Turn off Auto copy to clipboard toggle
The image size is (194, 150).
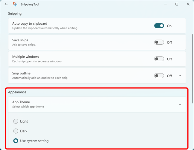coord(159,26)
